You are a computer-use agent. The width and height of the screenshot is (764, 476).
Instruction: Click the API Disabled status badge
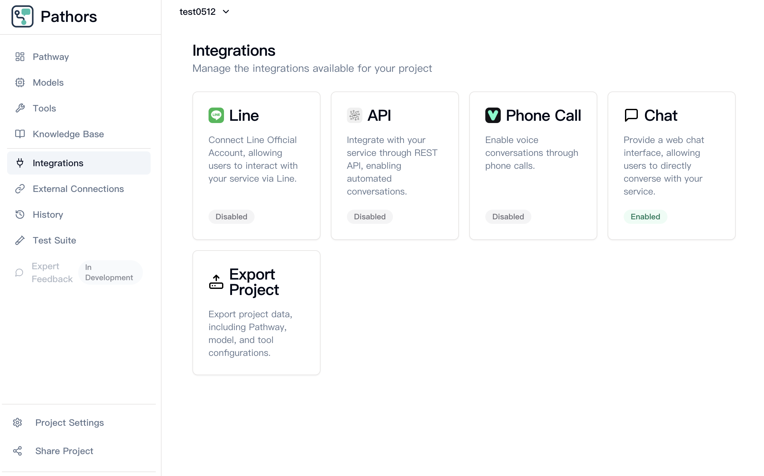coord(370,217)
